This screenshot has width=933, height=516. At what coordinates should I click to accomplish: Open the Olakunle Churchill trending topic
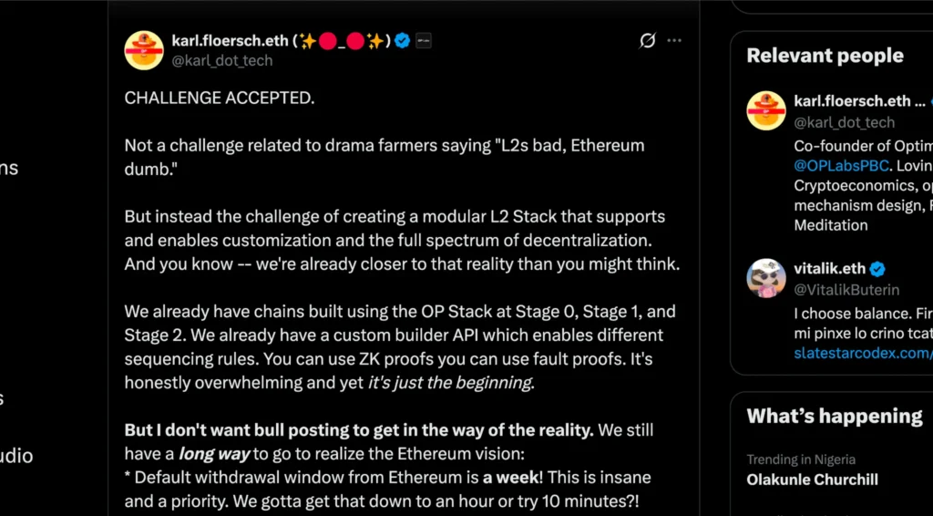coord(812,480)
